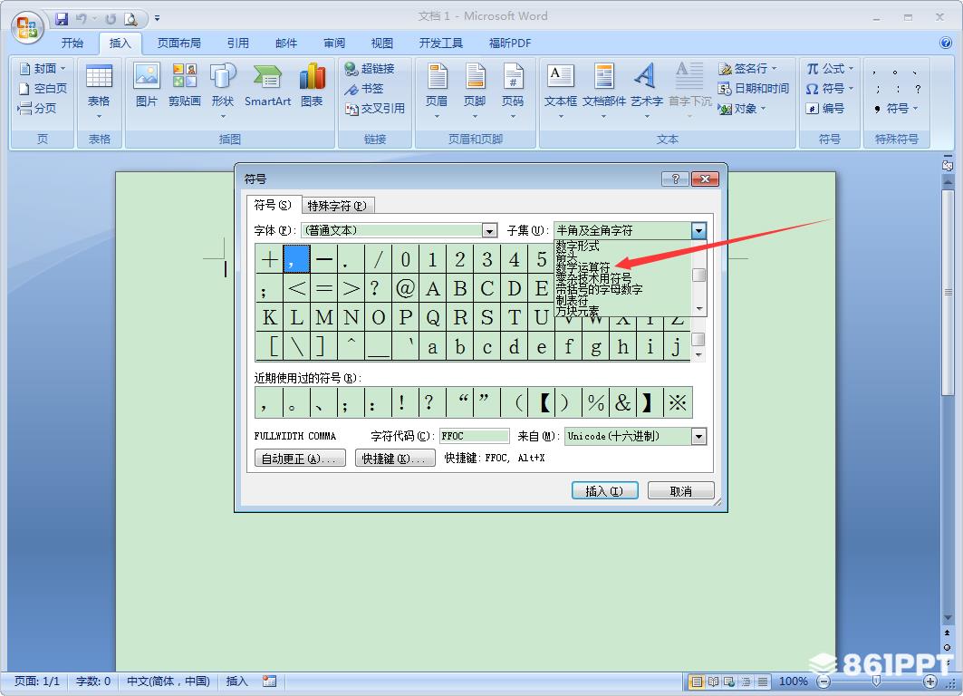Open Quick Parts (文档部件)

(x=603, y=90)
